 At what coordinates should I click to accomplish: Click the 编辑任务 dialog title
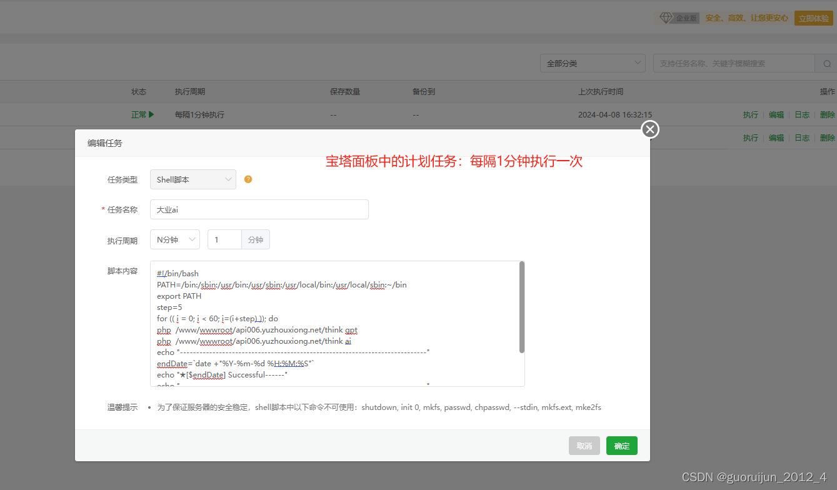pos(105,143)
